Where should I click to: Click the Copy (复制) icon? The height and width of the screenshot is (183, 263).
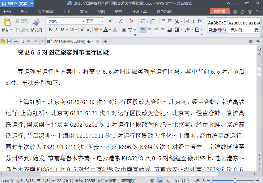click(22, 29)
